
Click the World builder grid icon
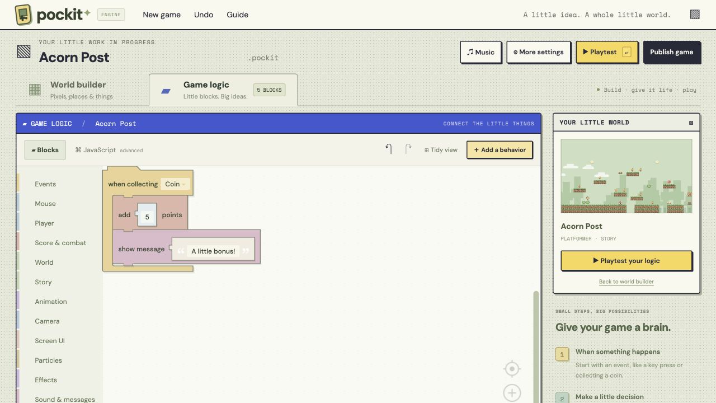(35, 90)
